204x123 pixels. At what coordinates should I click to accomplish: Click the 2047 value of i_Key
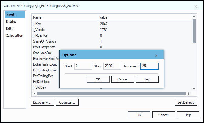pos(104,24)
